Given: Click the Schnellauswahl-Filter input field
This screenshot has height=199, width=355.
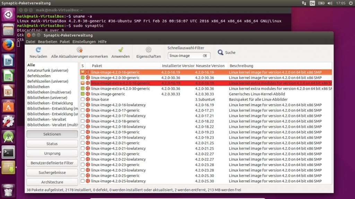Looking at the screenshot, I should [184, 56].
